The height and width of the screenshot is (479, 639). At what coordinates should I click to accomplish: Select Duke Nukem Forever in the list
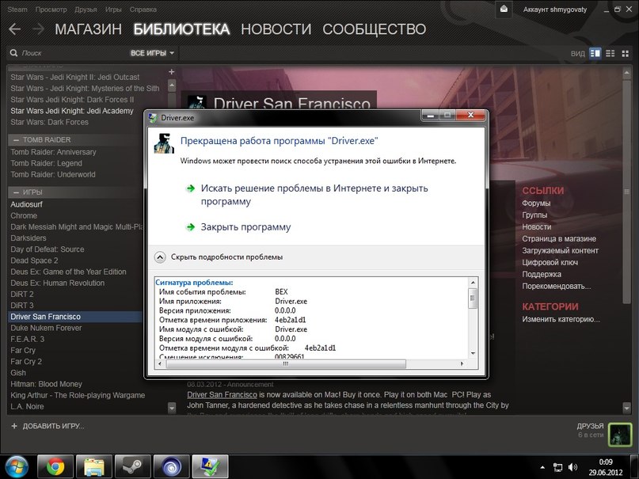point(46,328)
